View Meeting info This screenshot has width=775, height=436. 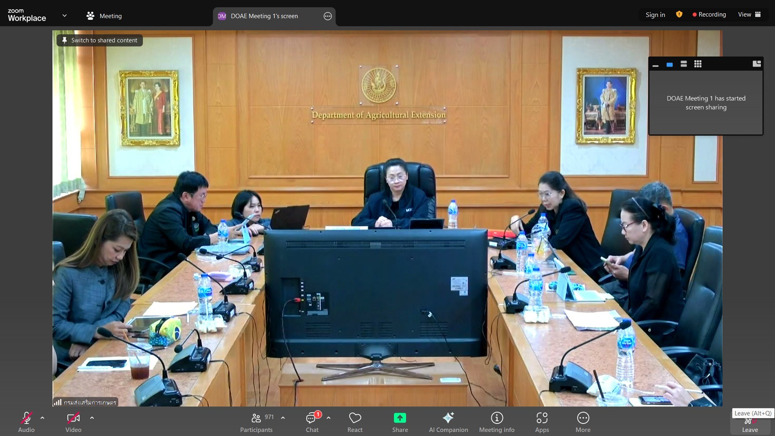coord(496,421)
